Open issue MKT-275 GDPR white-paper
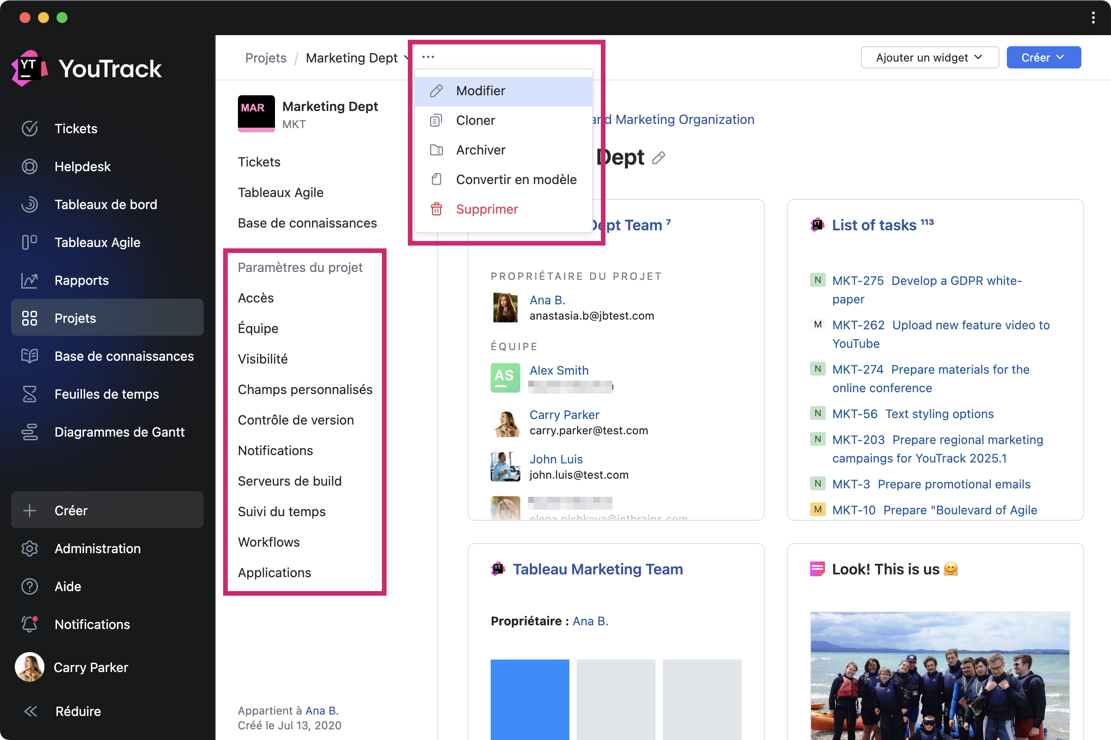 coord(927,290)
